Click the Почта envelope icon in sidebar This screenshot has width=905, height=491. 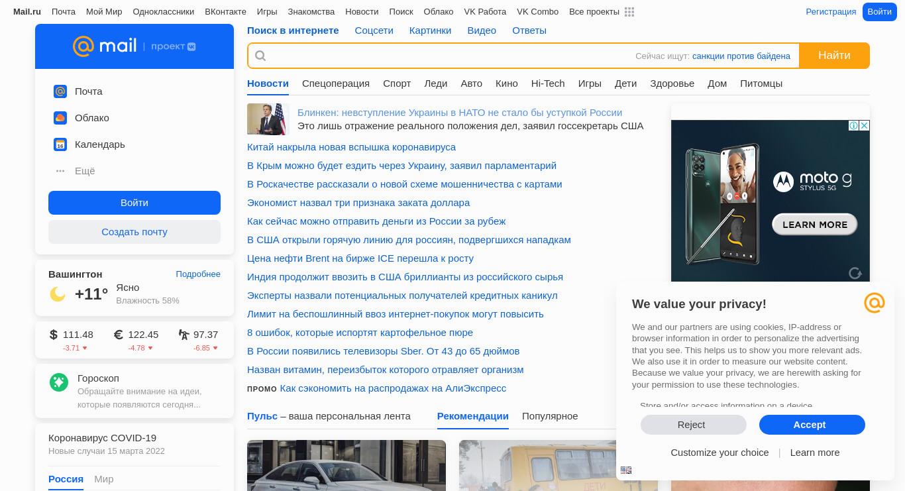pos(60,91)
